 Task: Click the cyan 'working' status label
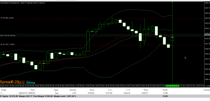31,83
